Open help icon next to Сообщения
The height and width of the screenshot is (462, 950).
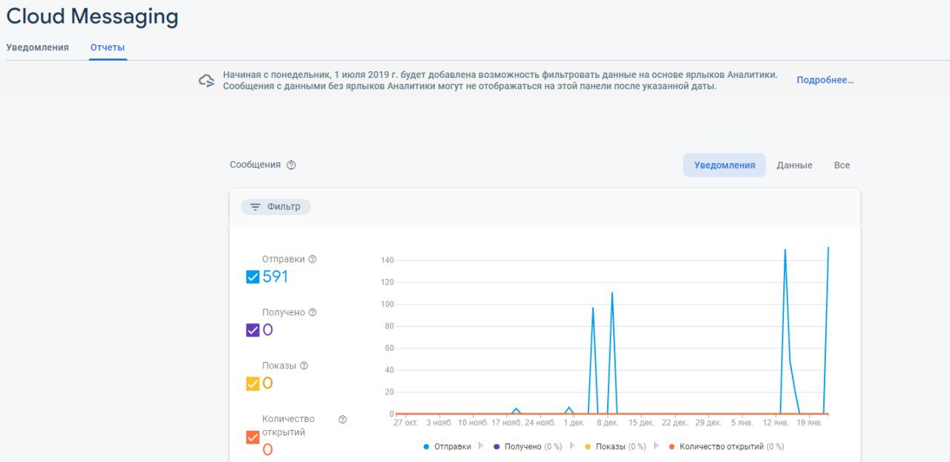291,165
